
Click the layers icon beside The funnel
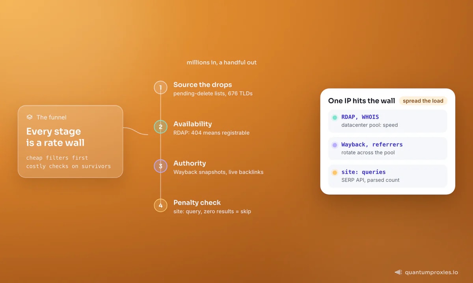30,117
